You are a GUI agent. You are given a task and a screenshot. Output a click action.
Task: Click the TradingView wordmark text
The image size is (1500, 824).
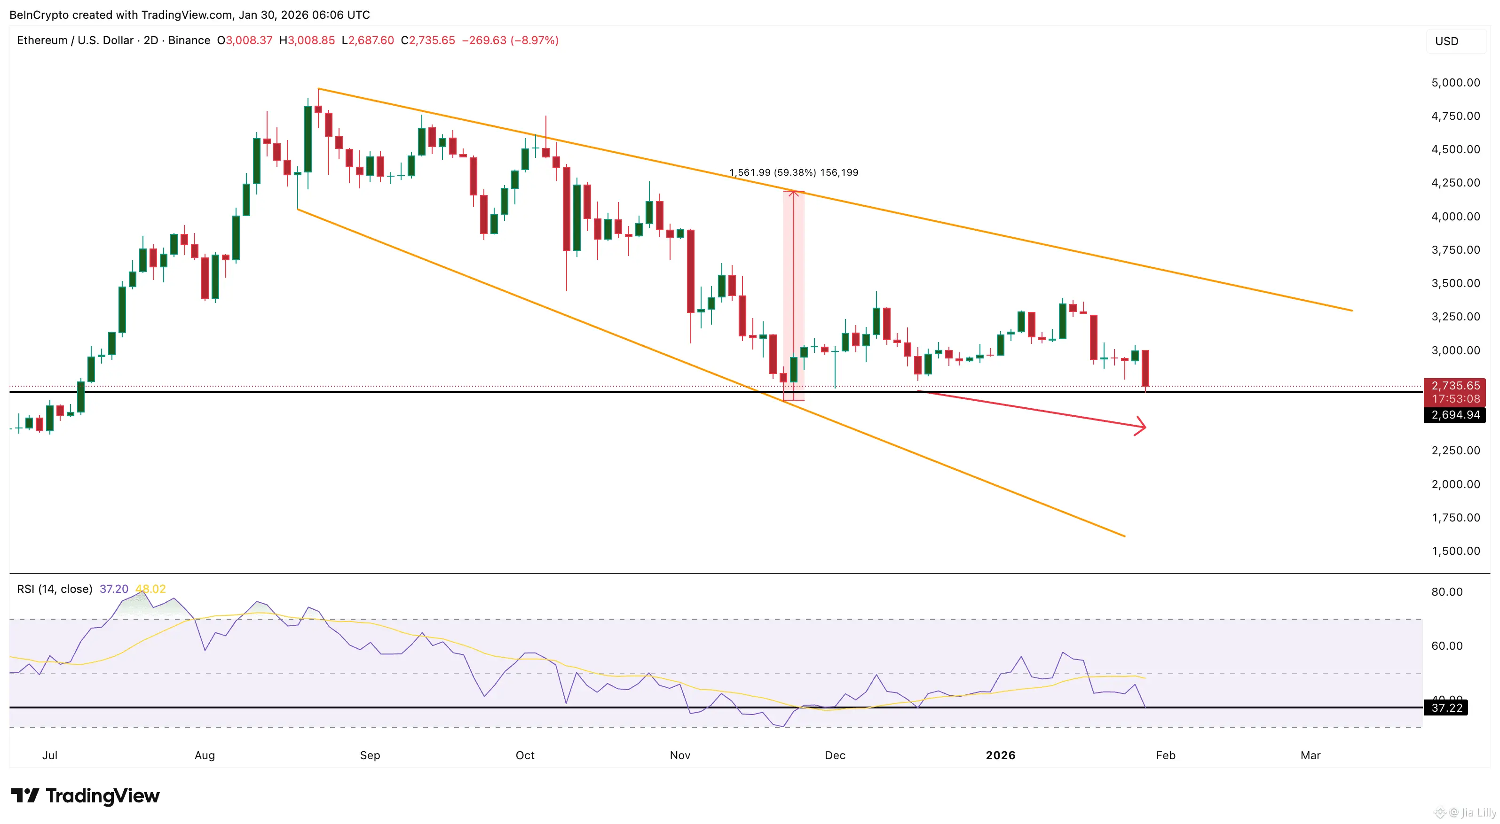click(x=103, y=795)
